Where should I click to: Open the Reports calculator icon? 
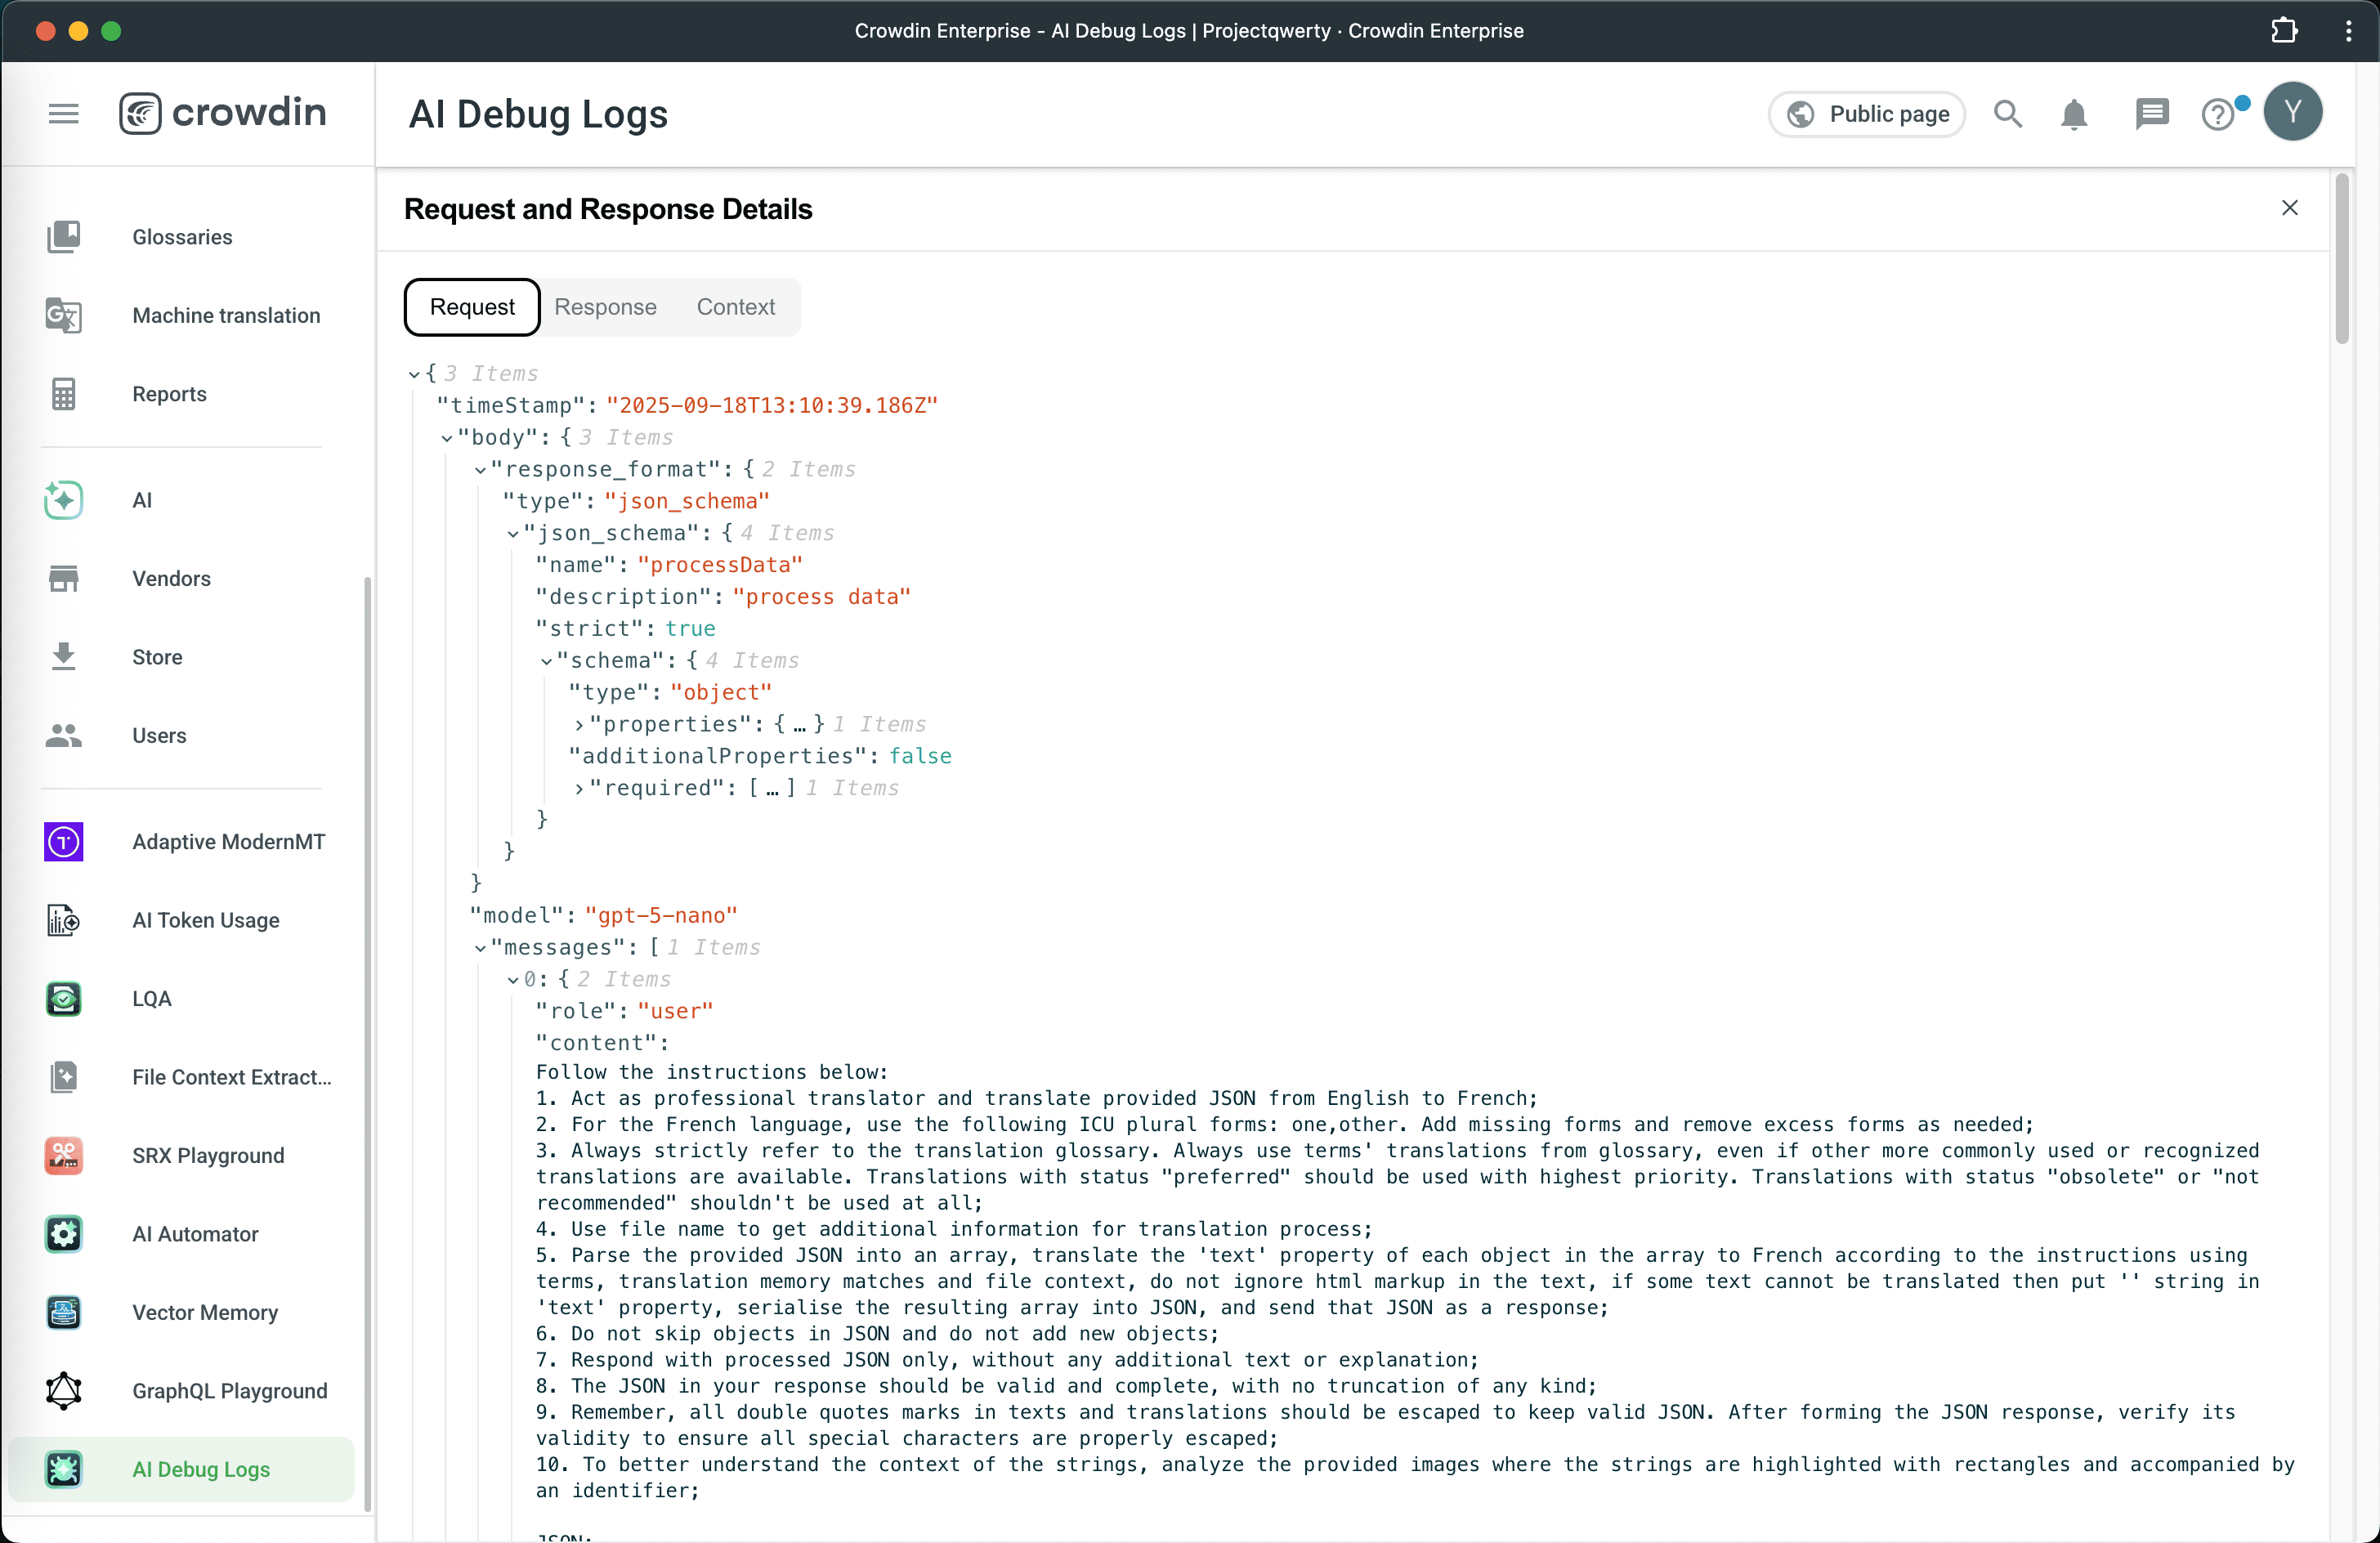pyautogui.click(x=64, y=394)
